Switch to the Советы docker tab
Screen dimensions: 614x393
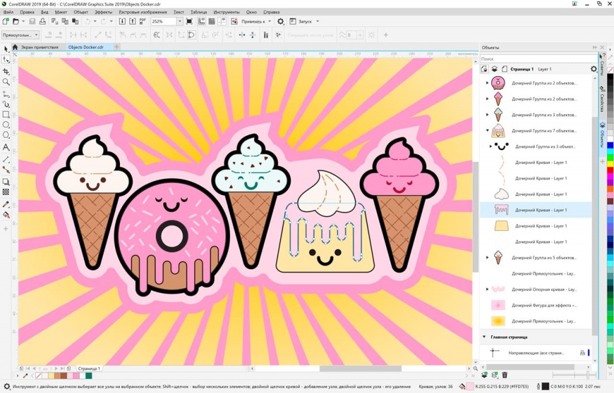point(602,66)
